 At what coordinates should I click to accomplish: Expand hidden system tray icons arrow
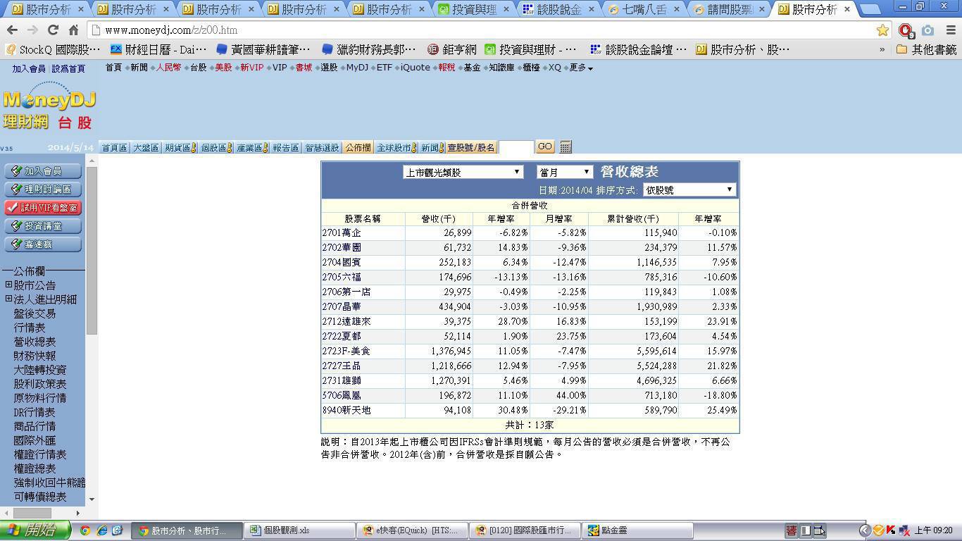pyautogui.click(x=865, y=530)
